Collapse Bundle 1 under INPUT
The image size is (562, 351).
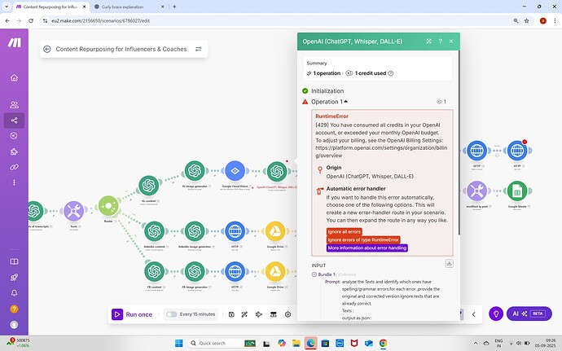[314, 274]
